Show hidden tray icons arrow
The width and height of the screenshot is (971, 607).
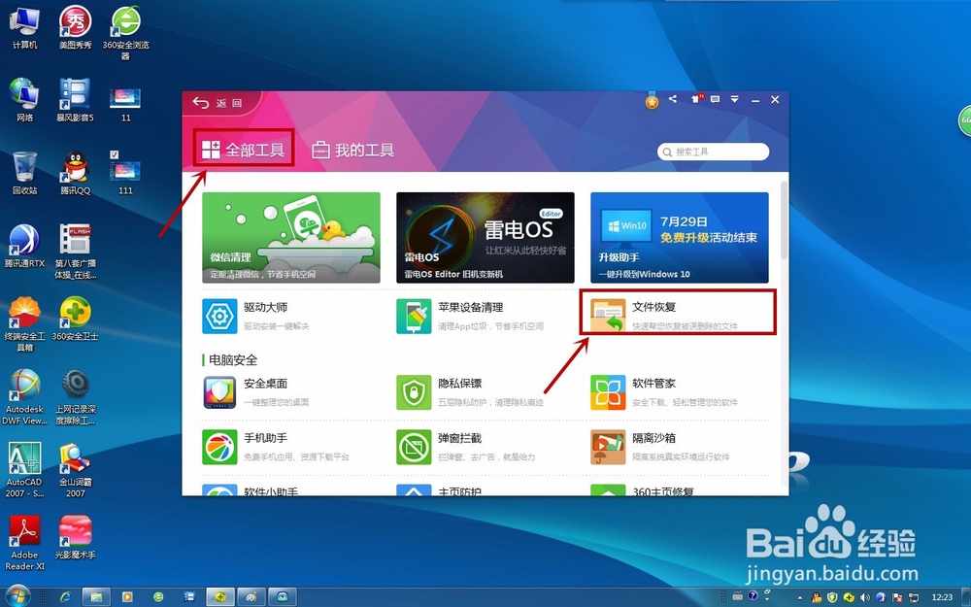click(x=799, y=597)
